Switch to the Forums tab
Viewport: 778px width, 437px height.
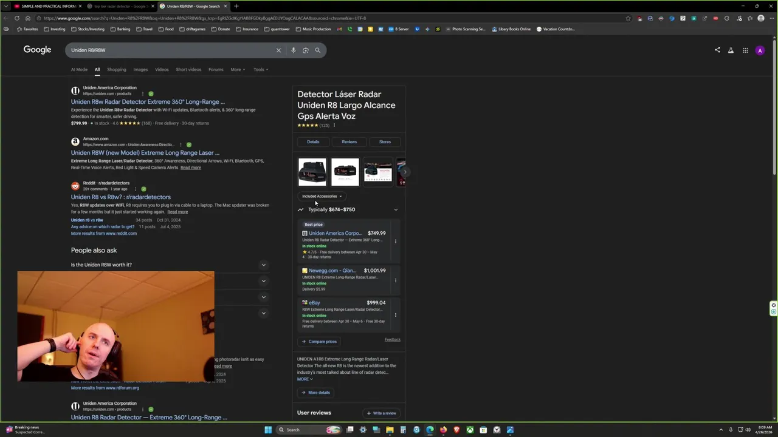[x=216, y=69]
